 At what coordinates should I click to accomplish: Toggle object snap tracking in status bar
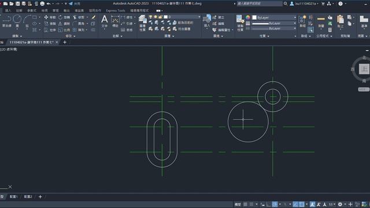click(295, 204)
